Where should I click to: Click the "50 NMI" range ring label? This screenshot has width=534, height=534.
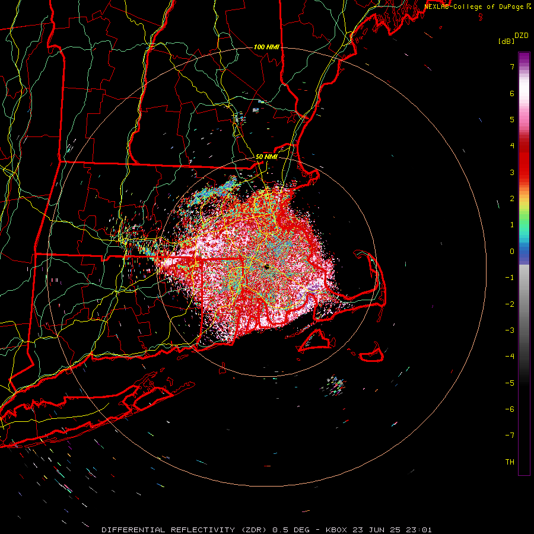266,157
